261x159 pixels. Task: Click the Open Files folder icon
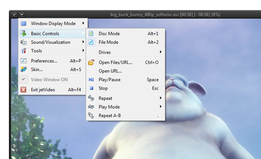pyautogui.click(x=91, y=62)
